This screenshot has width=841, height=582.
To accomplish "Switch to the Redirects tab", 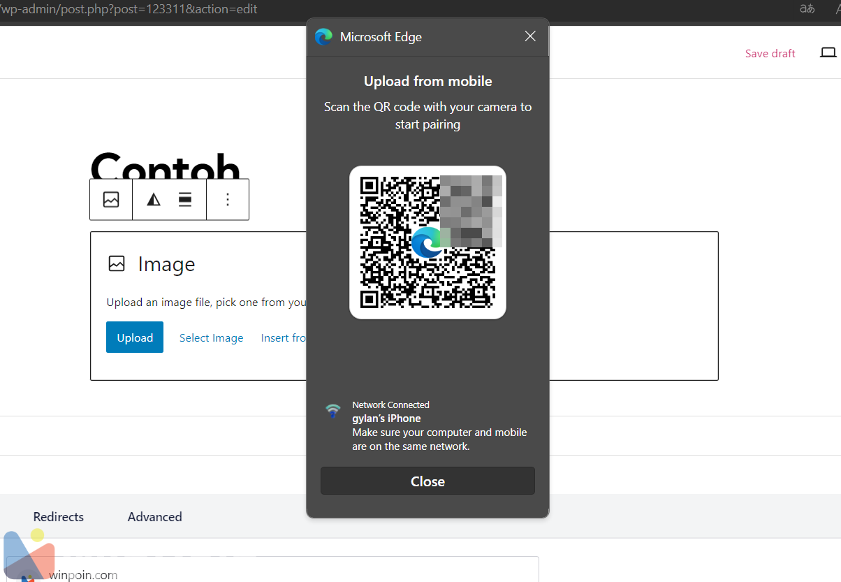I will point(59,517).
